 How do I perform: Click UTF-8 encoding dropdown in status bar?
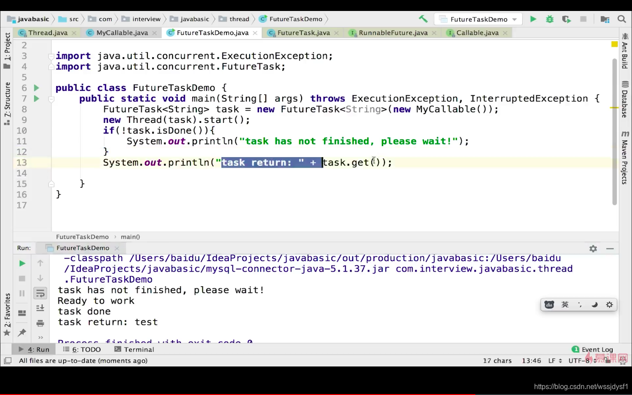click(x=582, y=361)
